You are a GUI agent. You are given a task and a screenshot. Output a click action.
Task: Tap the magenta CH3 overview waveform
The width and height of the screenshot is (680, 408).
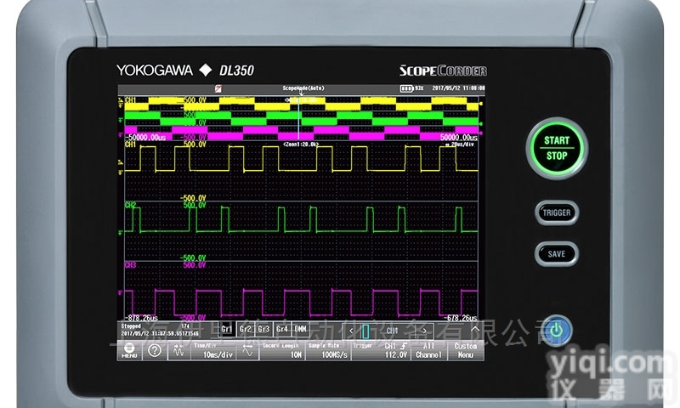point(302,133)
